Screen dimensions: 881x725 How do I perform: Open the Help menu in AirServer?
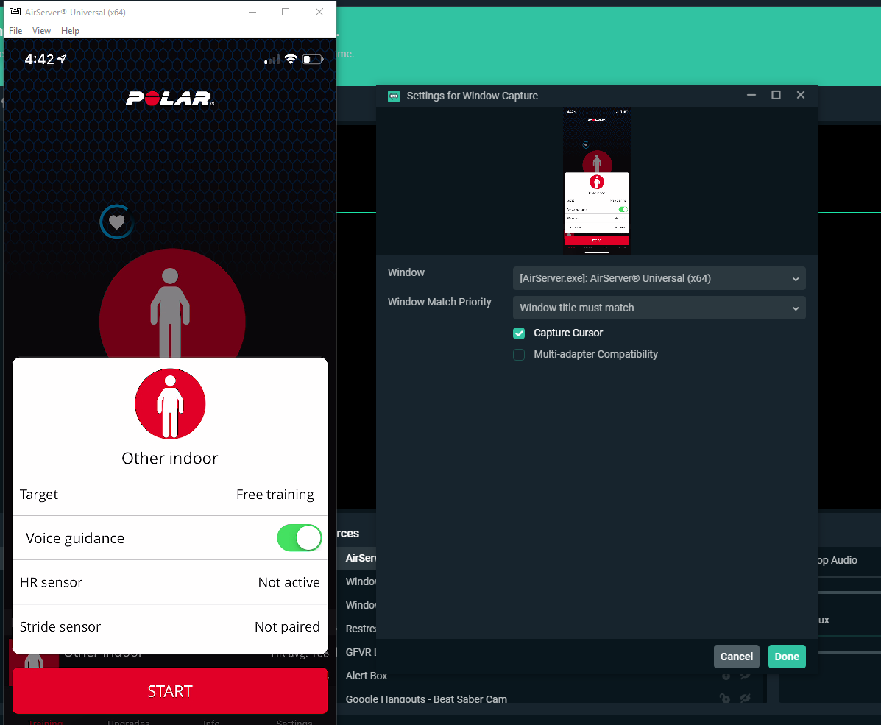(70, 31)
